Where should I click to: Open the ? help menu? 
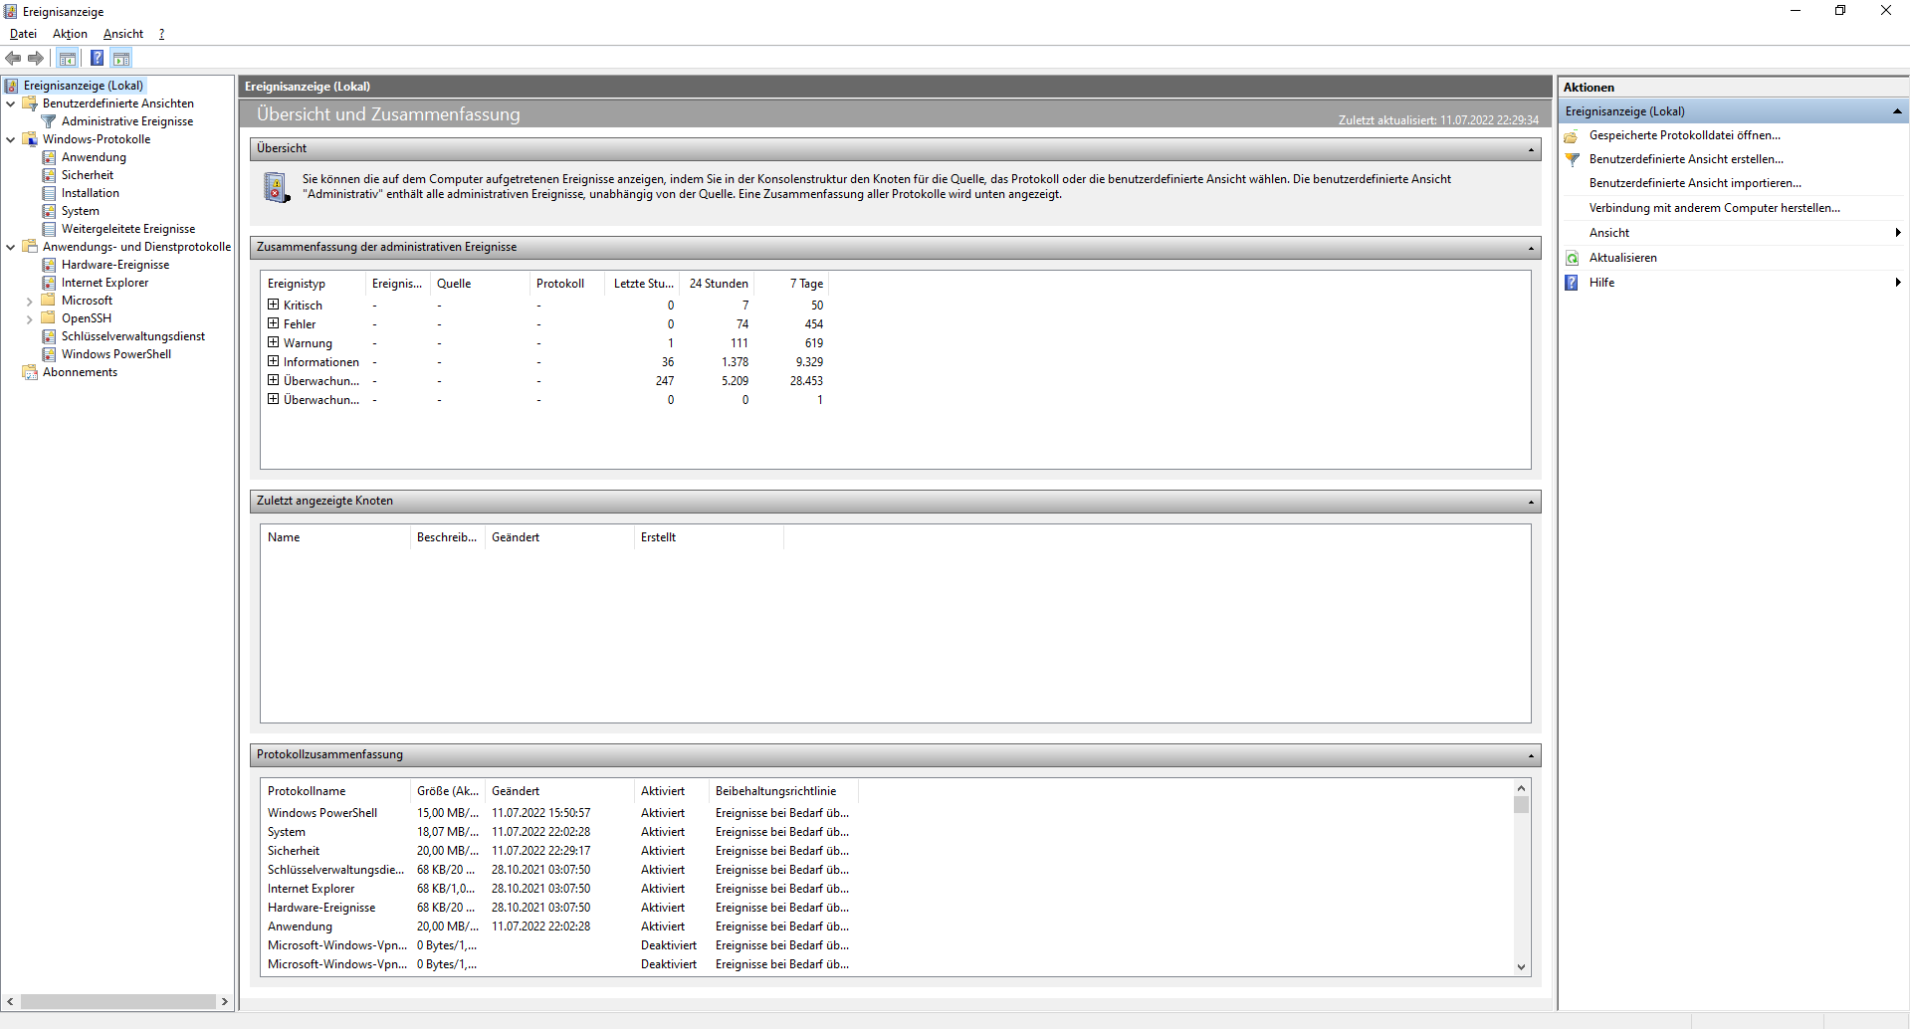coord(161,34)
